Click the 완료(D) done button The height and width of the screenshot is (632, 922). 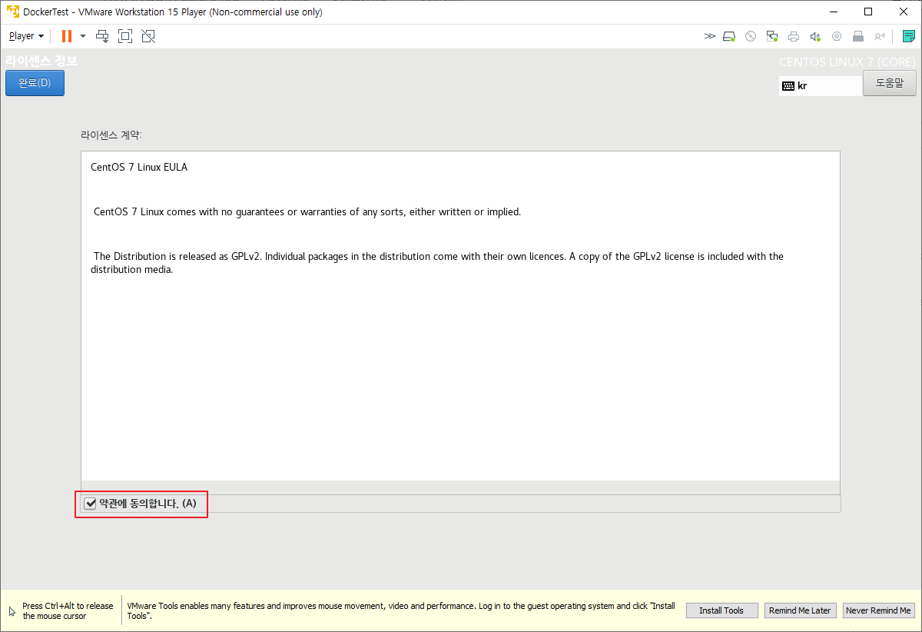(x=35, y=83)
